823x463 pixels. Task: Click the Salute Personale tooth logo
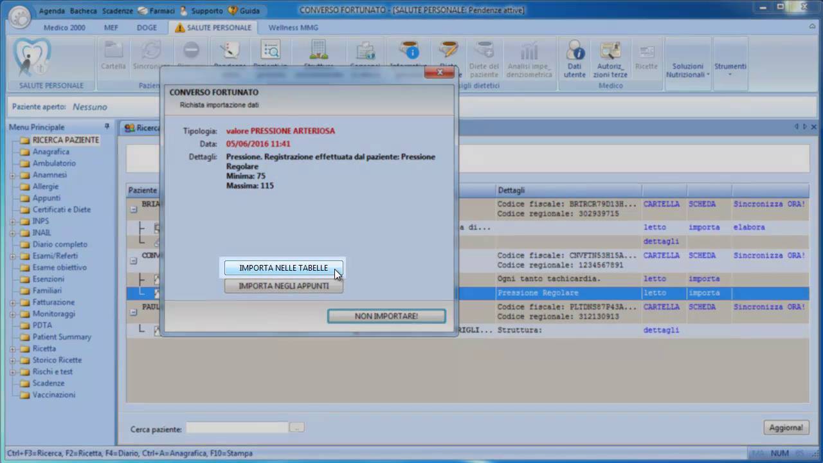[x=32, y=58]
